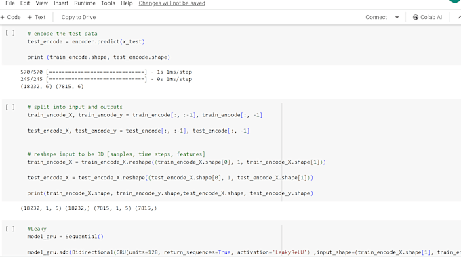Click the train_encode_X.reshape code line

coord(177,162)
